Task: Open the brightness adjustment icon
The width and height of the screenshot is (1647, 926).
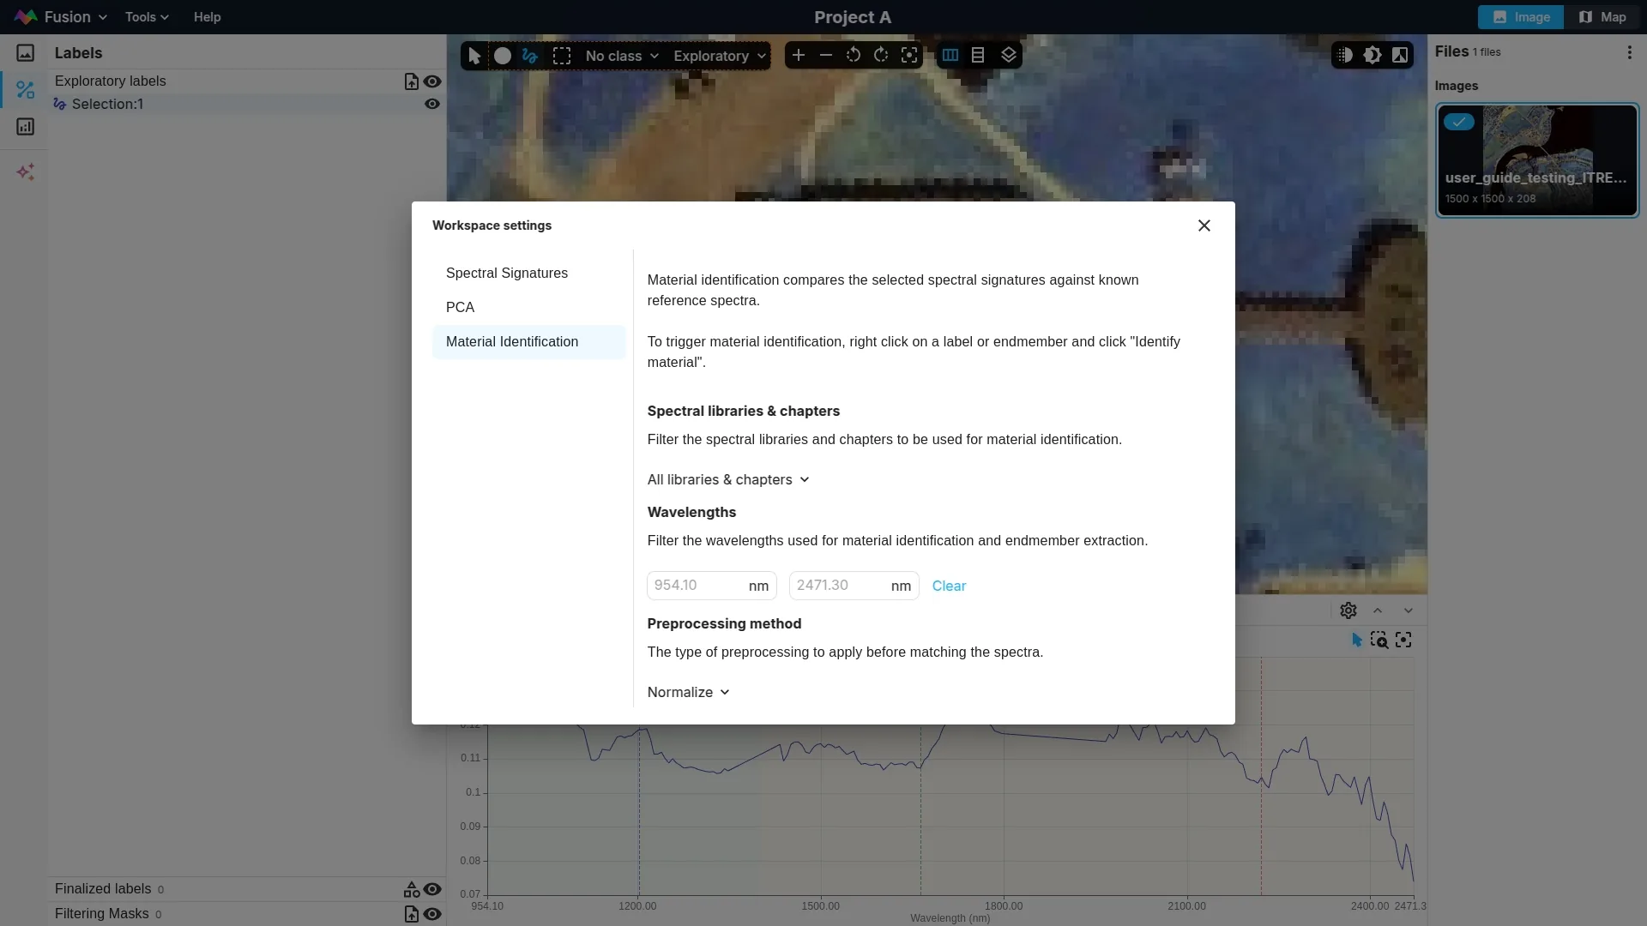Action: click(x=1372, y=56)
